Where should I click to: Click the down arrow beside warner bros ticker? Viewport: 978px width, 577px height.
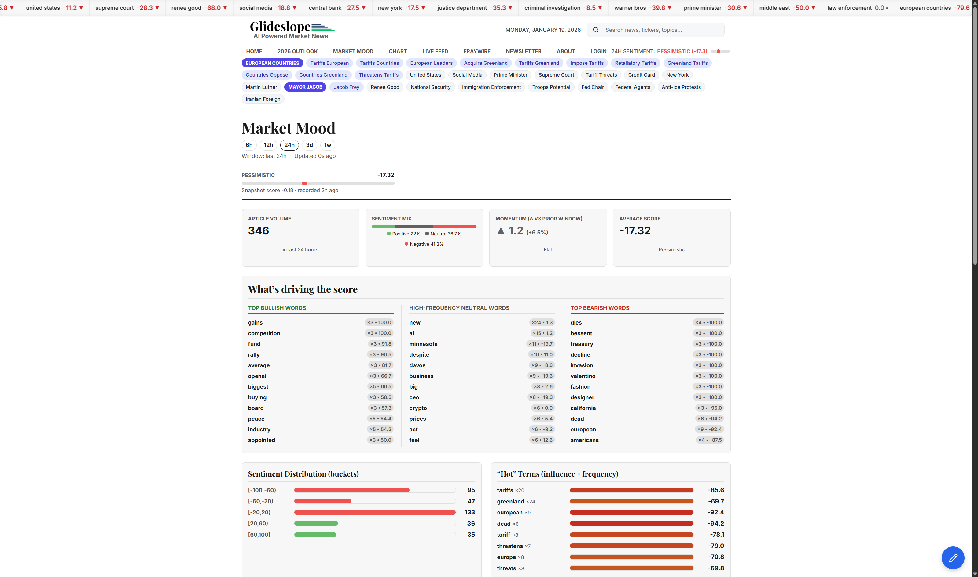tap(669, 8)
